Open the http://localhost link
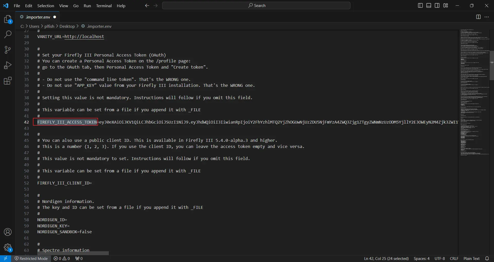The width and height of the screenshot is (494, 262). 84,36
